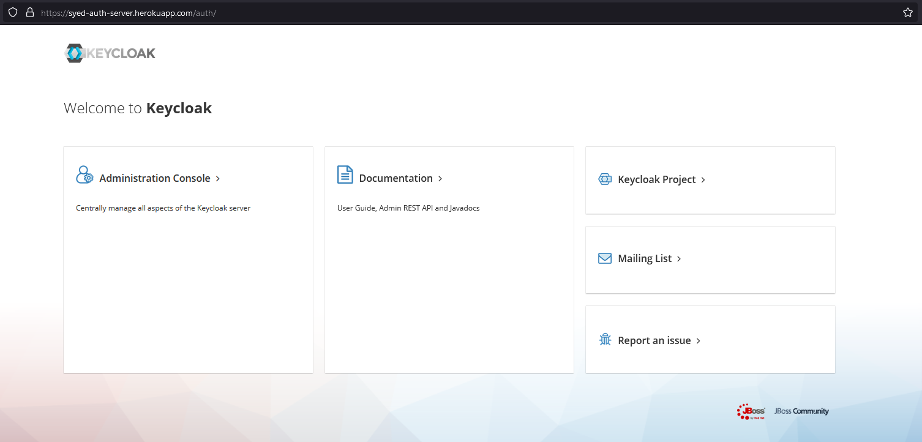The width and height of the screenshot is (922, 442).
Task: Click the padlock site security icon
Action: (x=29, y=12)
